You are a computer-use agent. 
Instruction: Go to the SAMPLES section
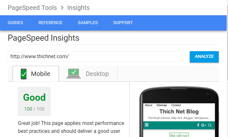[88, 23]
